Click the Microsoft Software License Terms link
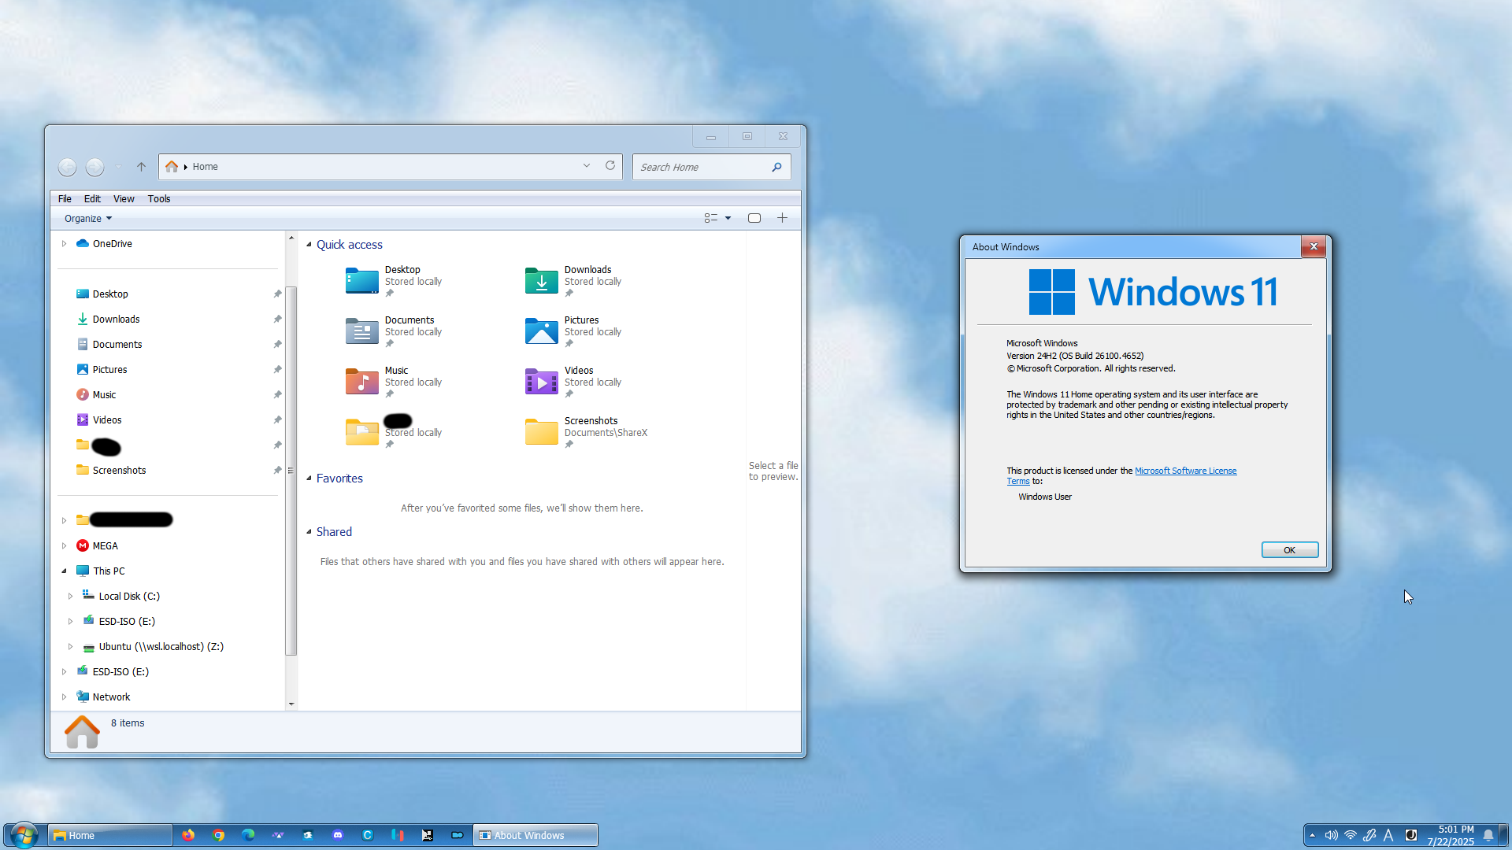Viewport: 1512px width, 850px height. pyautogui.click(x=1185, y=471)
